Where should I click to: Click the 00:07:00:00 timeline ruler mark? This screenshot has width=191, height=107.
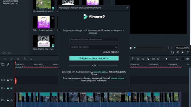tap(153, 64)
